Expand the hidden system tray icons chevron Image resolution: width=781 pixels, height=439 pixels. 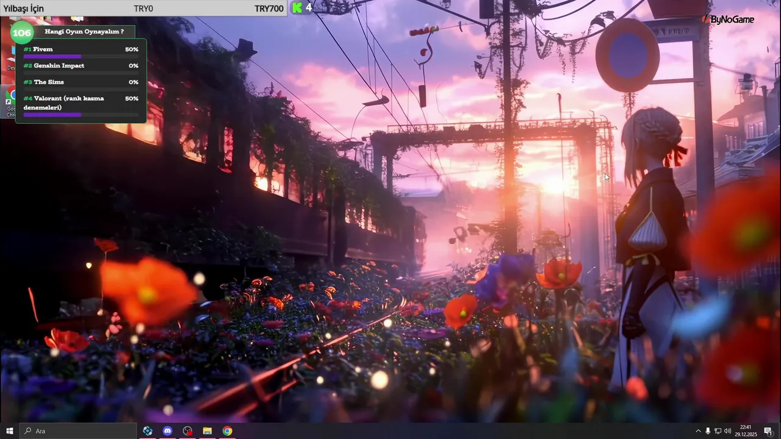(x=698, y=431)
